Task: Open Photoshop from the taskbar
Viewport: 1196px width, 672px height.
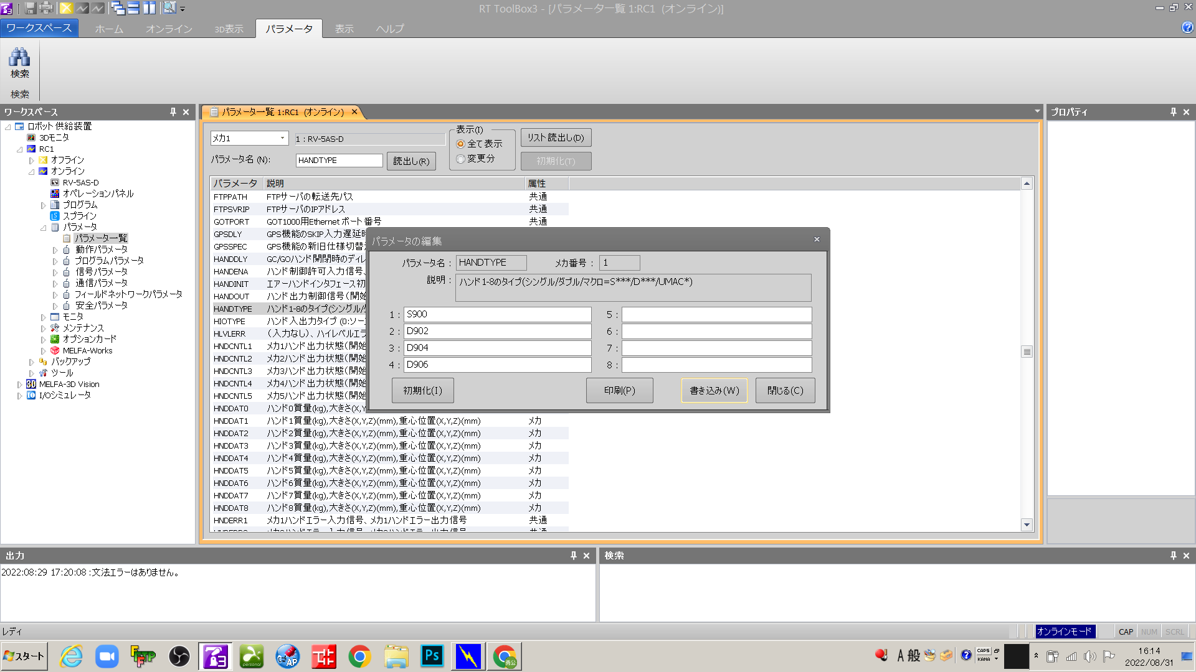Action: click(432, 656)
